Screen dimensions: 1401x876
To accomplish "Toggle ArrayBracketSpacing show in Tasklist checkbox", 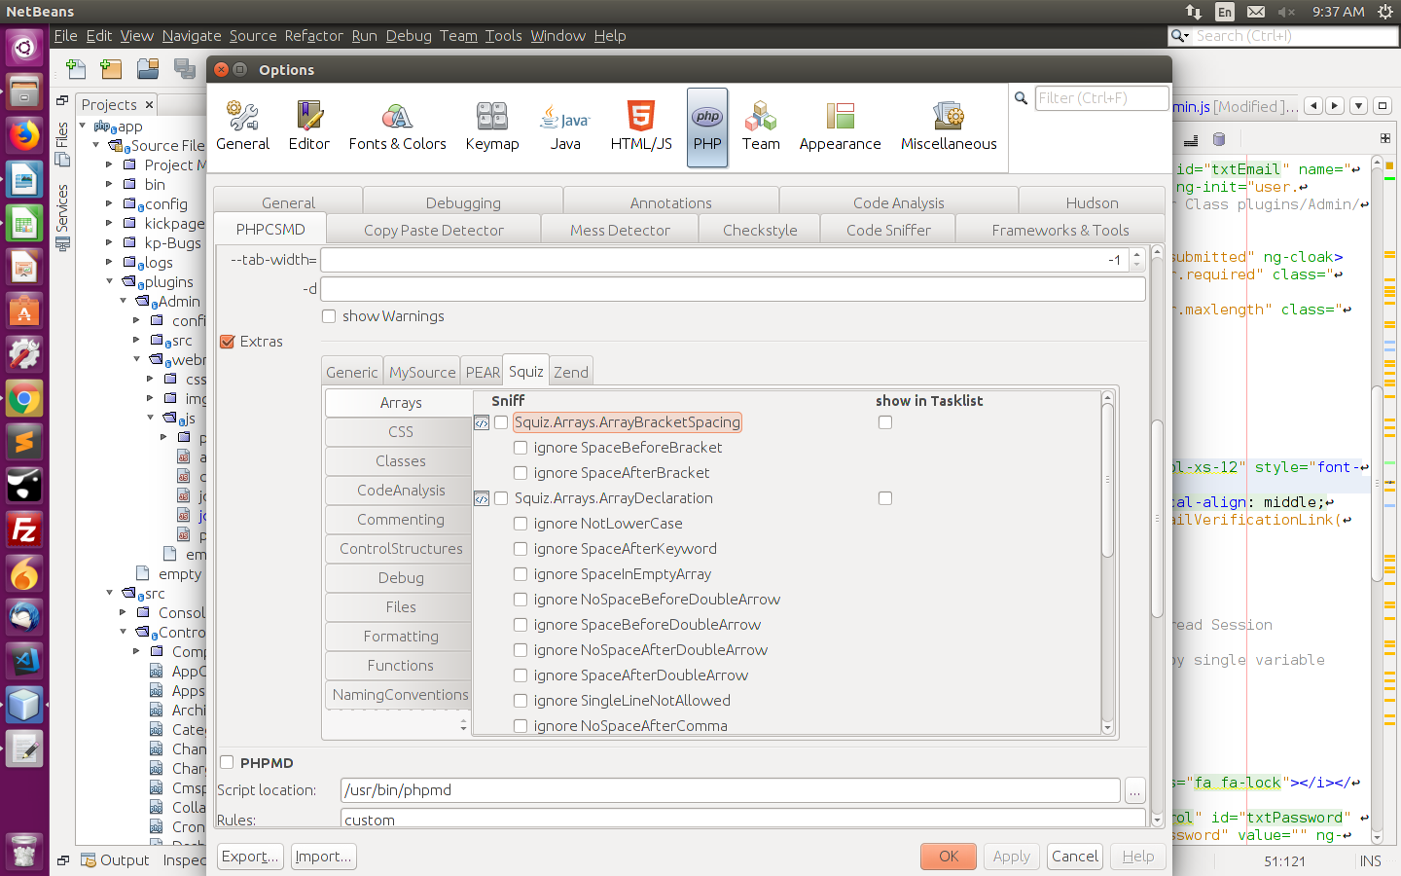I will (x=885, y=422).
